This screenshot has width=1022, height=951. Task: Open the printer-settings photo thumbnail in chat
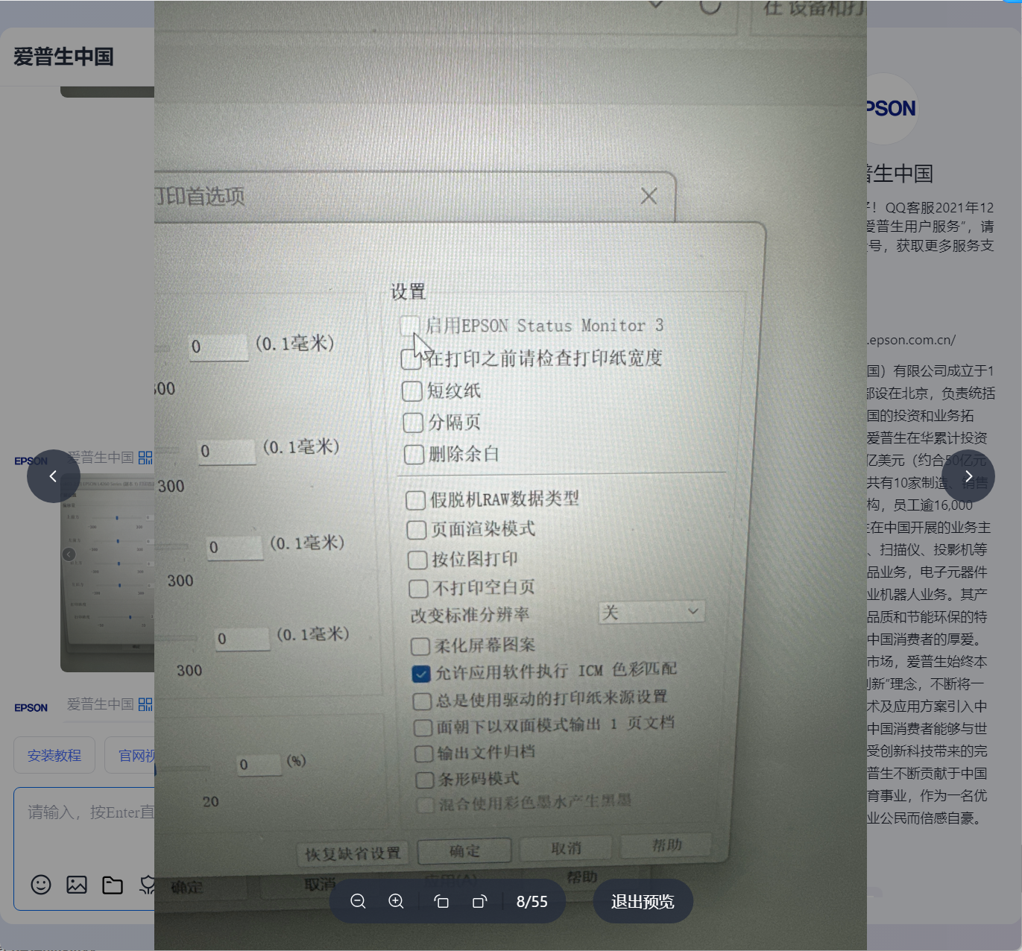pos(107,572)
